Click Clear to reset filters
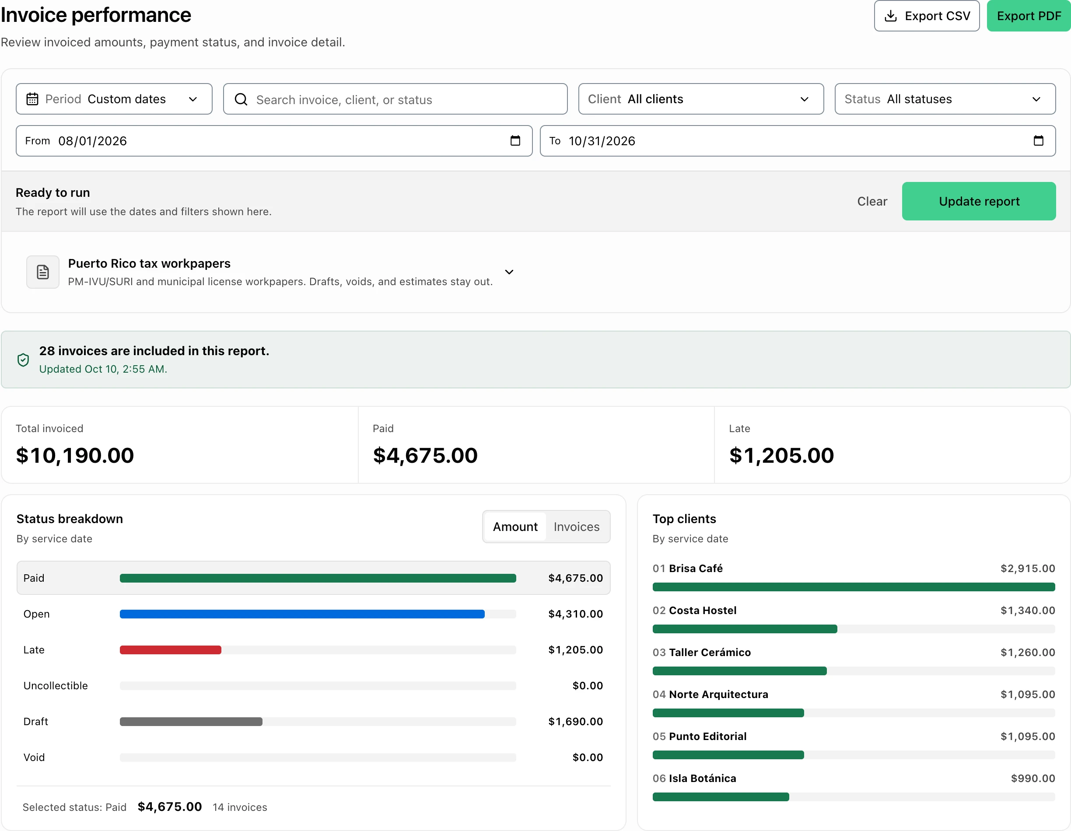 point(872,202)
